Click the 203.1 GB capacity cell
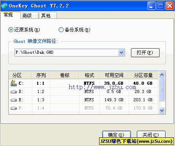This screenshot has height=146, width=175. (143, 100)
